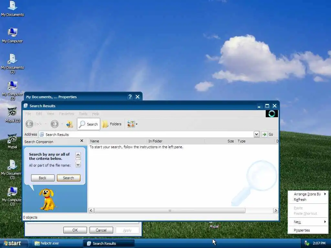
Task: Click the Start button
Action: click(14, 243)
